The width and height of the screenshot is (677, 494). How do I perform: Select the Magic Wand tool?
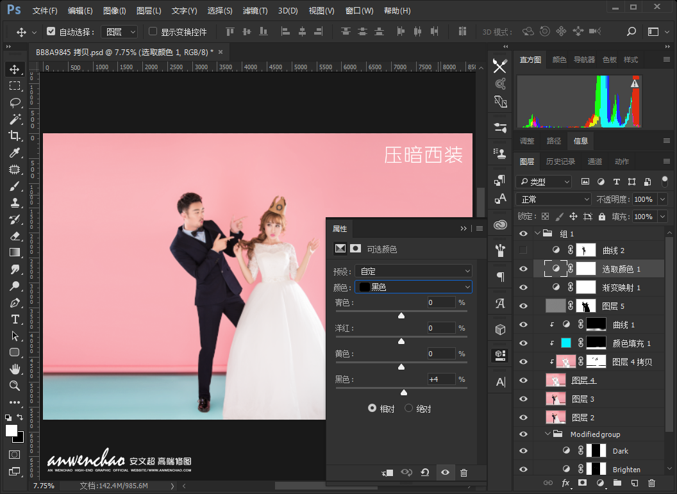click(x=15, y=119)
